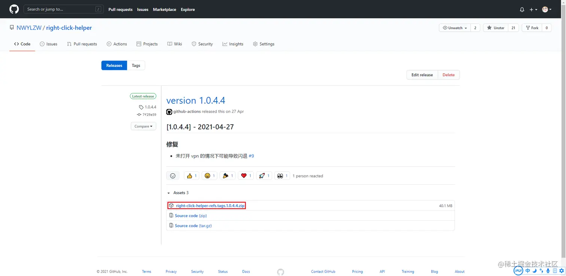Click the iFLY punctuation mode icon
The image size is (566, 276).
(541, 271)
